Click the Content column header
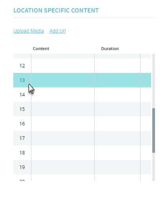The width and height of the screenshot is (166, 214). click(x=41, y=49)
